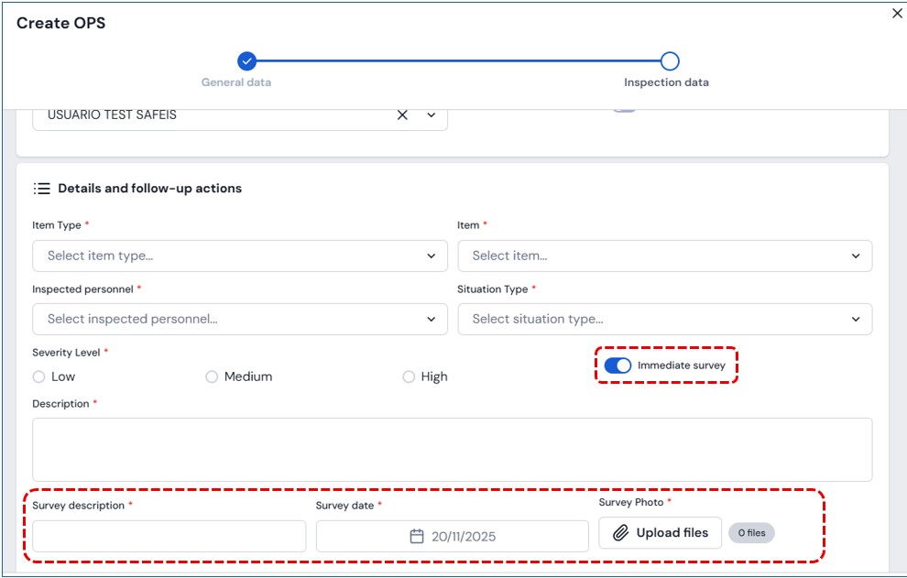Click the Inspection data step circle
Image resolution: width=907 pixels, height=578 pixels.
coord(670,61)
